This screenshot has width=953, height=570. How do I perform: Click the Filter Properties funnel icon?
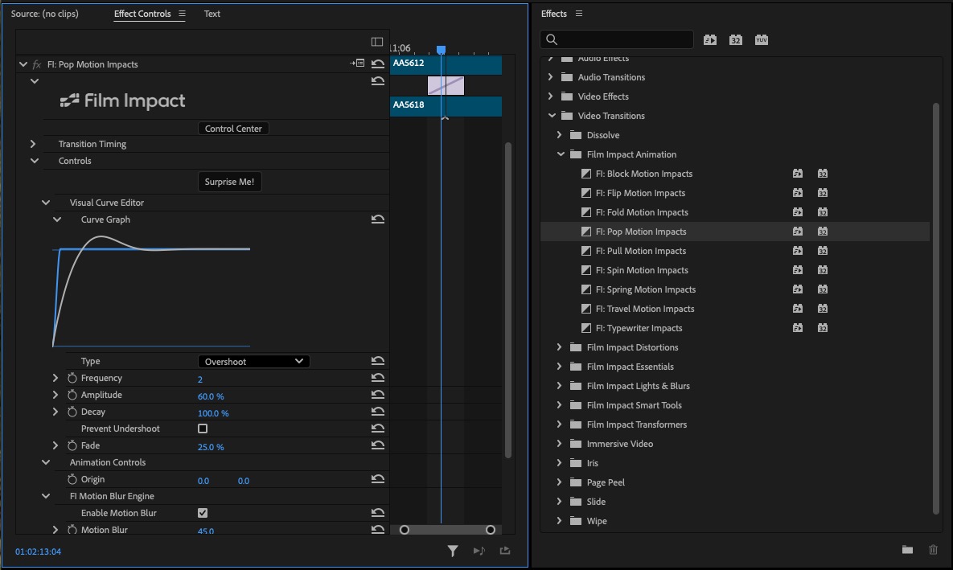tap(453, 551)
